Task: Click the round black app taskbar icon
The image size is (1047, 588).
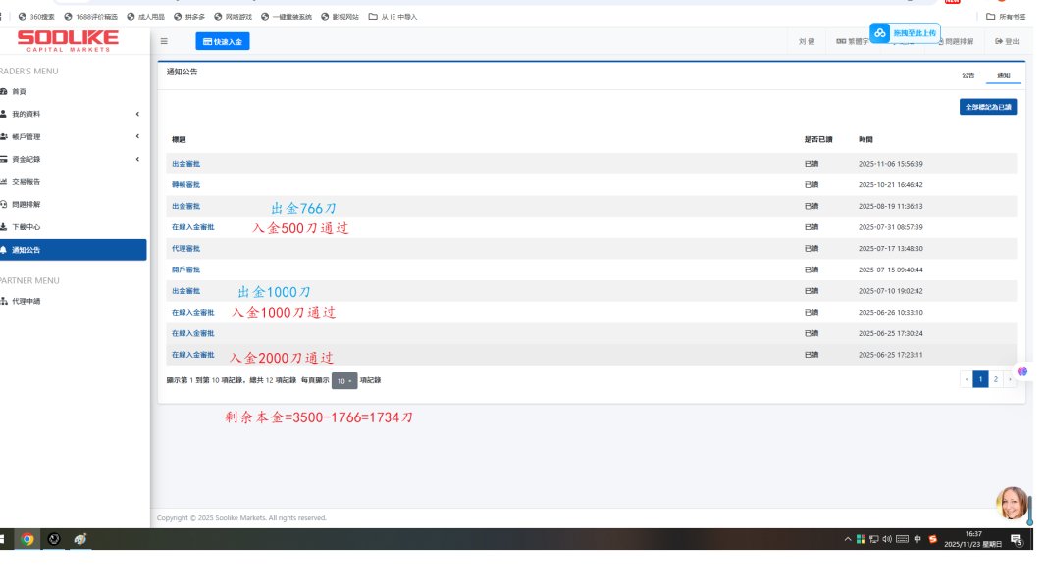Action: pyautogui.click(x=54, y=539)
